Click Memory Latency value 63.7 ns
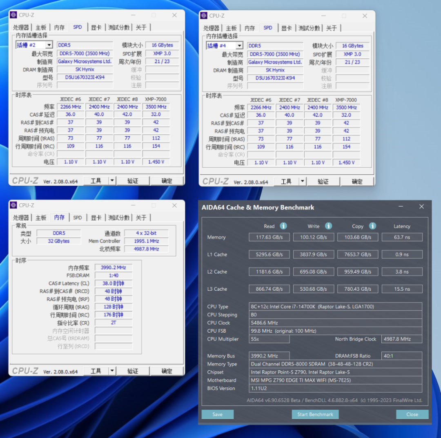Viewport: 441px width, 438px height. [402, 237]
